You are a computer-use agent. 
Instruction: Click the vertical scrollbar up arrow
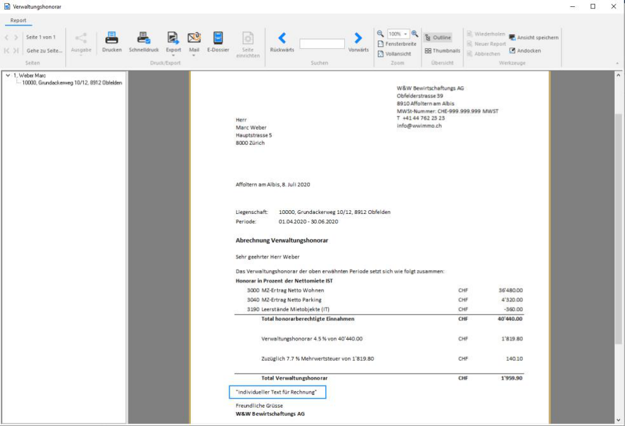[x=618, y=75]
